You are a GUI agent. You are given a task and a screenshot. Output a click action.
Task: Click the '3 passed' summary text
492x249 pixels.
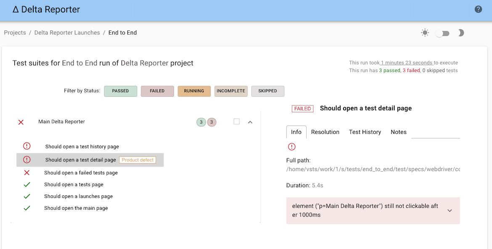pos(389,70)
